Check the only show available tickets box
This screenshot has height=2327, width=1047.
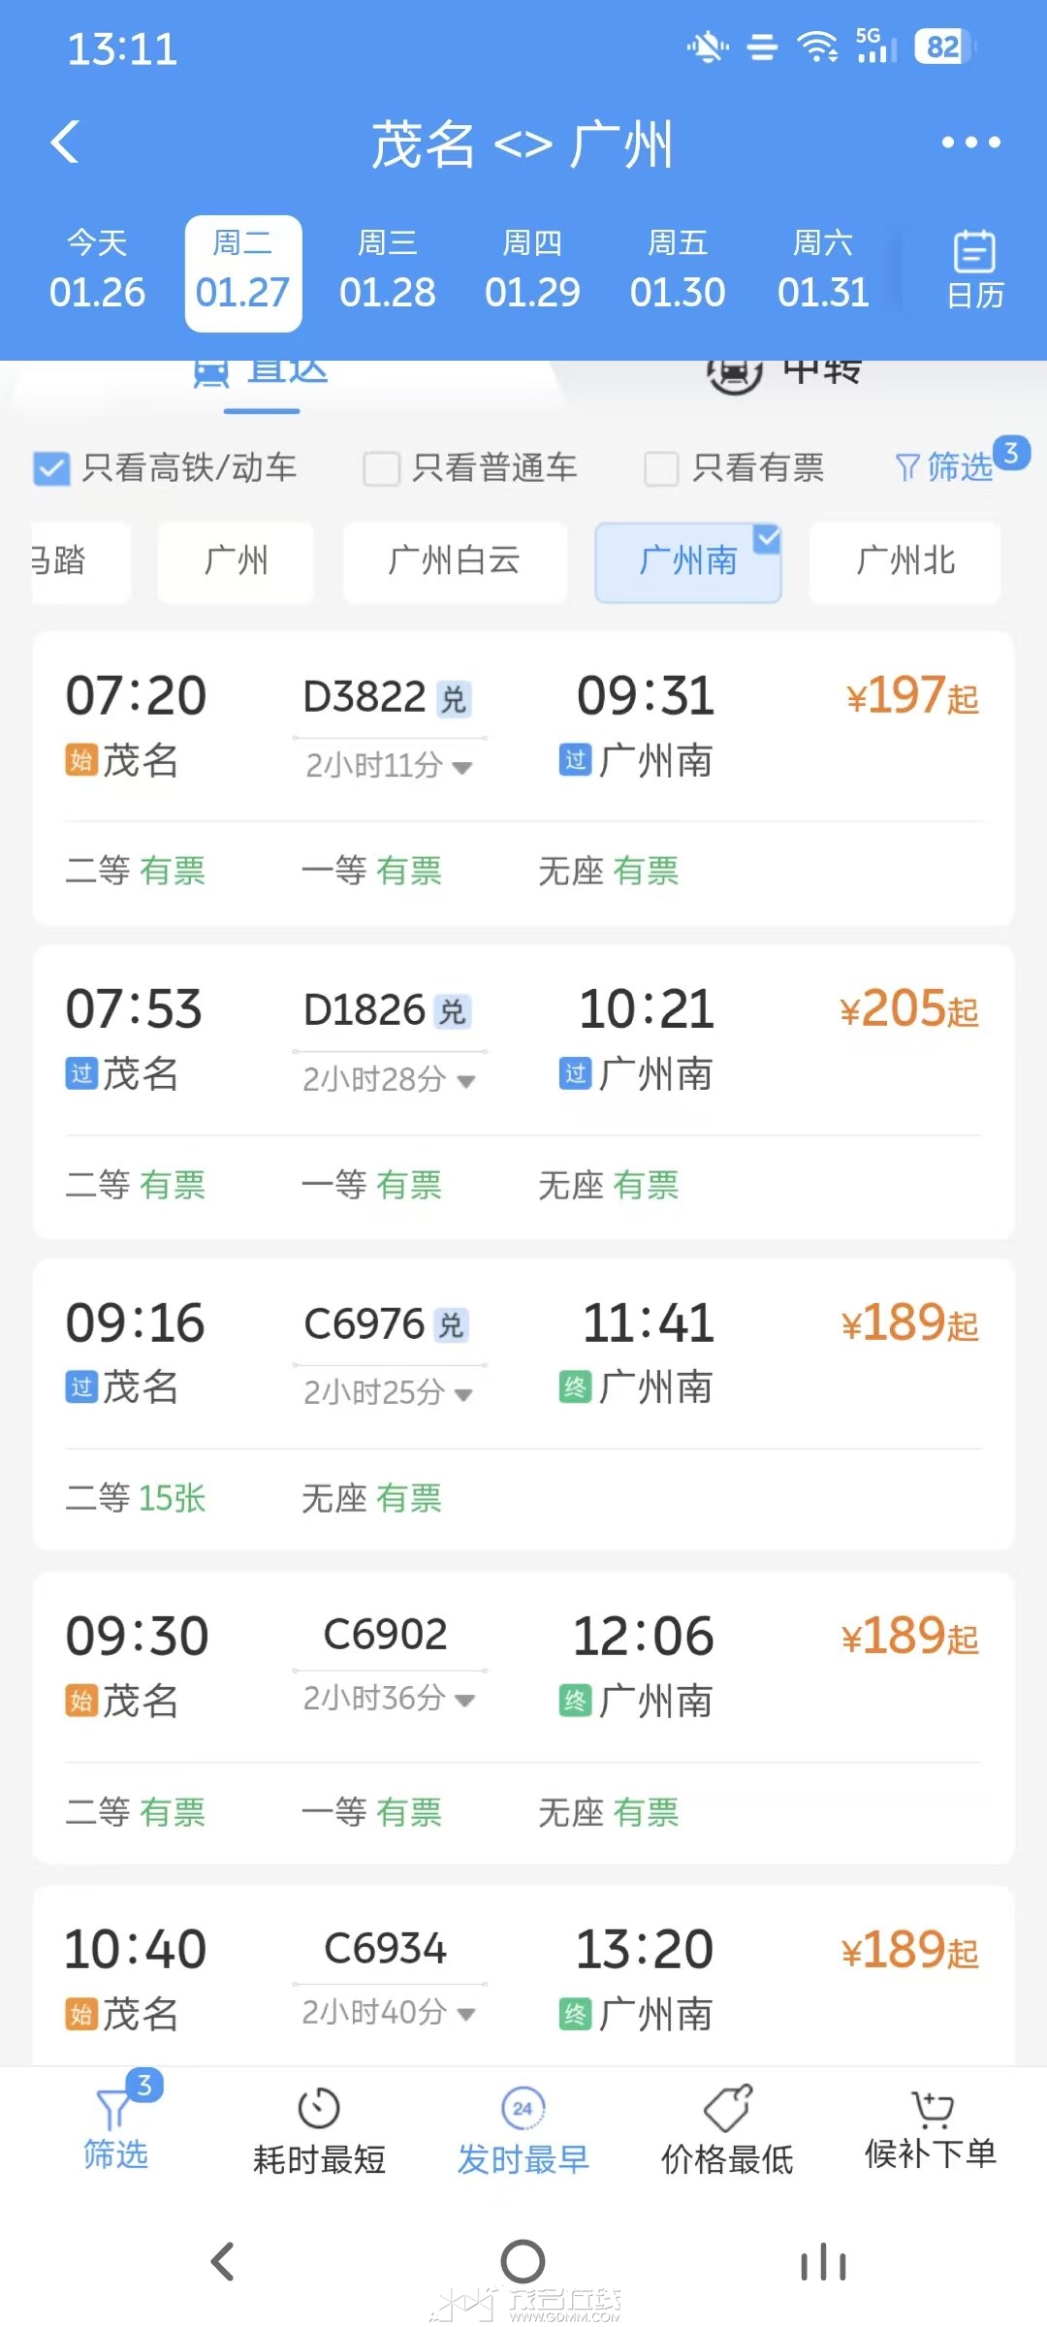pyautogui.click(x=661, y=468)
